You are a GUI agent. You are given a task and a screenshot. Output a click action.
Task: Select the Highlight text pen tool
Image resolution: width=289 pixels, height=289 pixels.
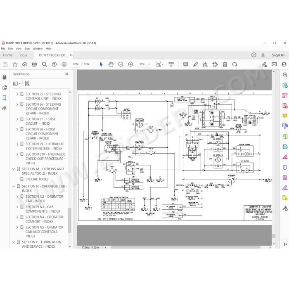(x=195, y=64)
